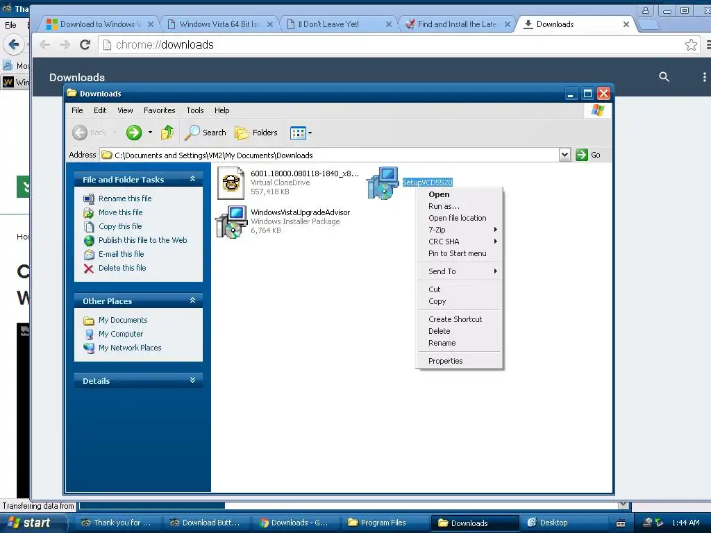Open My Computer icon in Other Places

click(89, 335)
